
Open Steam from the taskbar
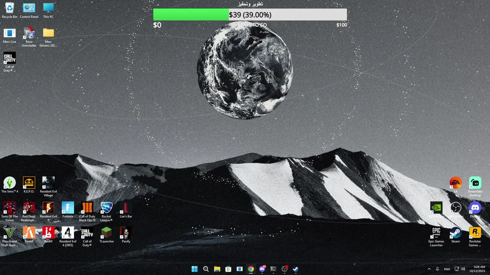[296, 269]
